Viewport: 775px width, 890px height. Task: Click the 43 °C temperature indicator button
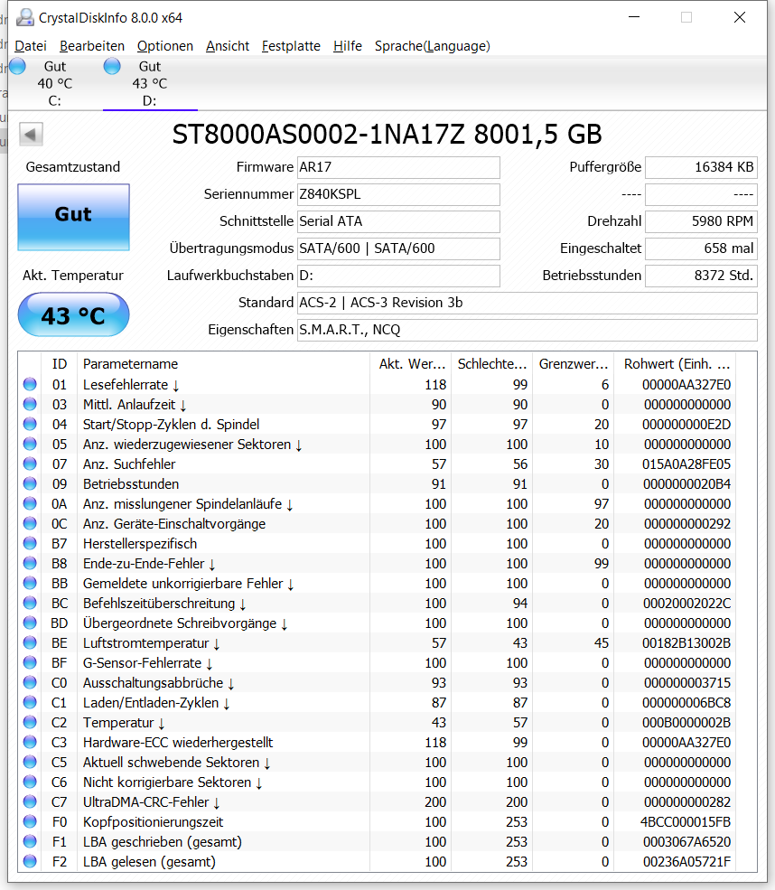pos(73,316)
